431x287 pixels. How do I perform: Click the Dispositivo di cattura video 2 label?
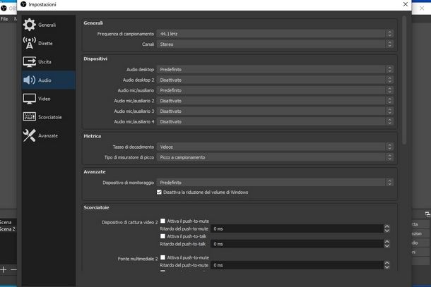pos(130,222)
